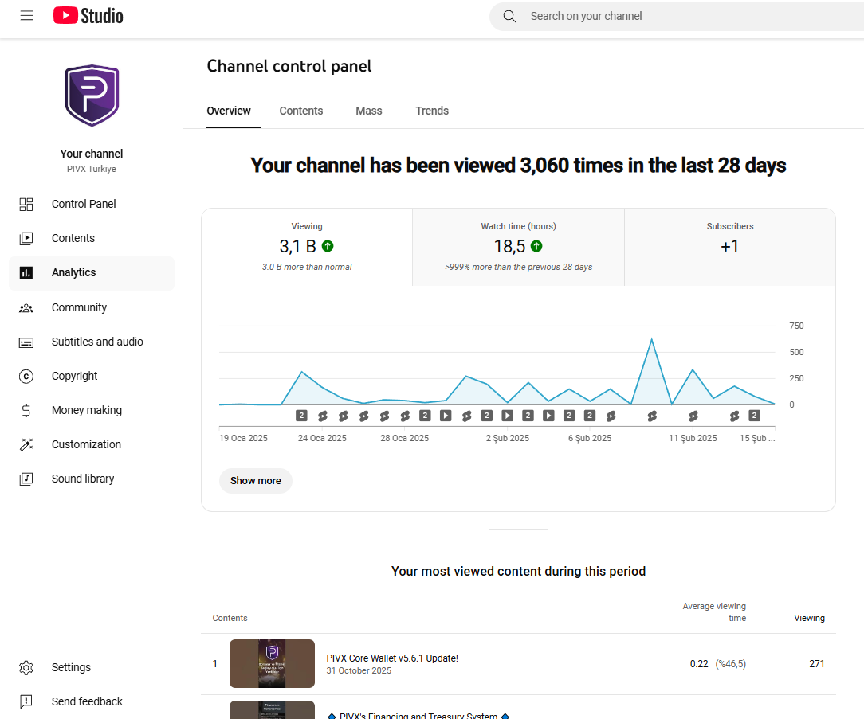Select the Community sidebar icon
This screenshot has width=864, height=719.
tap(26, 308)
